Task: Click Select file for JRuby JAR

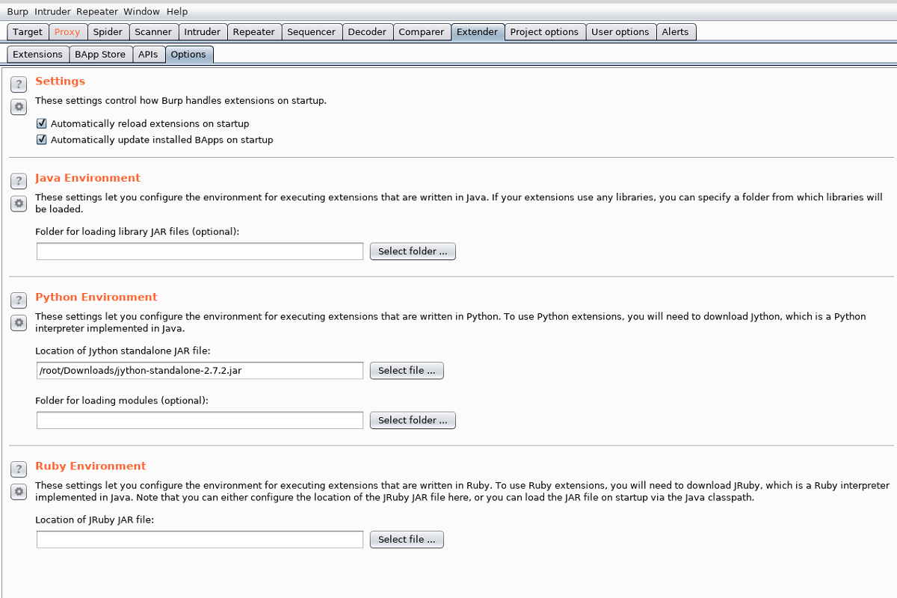Action: [x=407, y=539]
